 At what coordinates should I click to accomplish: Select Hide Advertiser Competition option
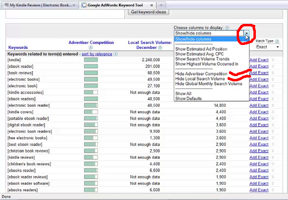[x=201, y=74]
